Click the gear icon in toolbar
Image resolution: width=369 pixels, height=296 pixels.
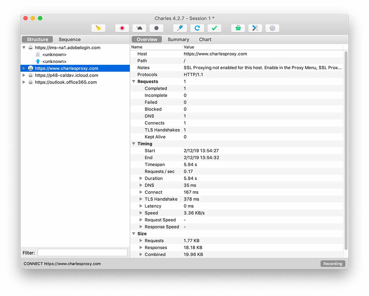coord(272,28)
